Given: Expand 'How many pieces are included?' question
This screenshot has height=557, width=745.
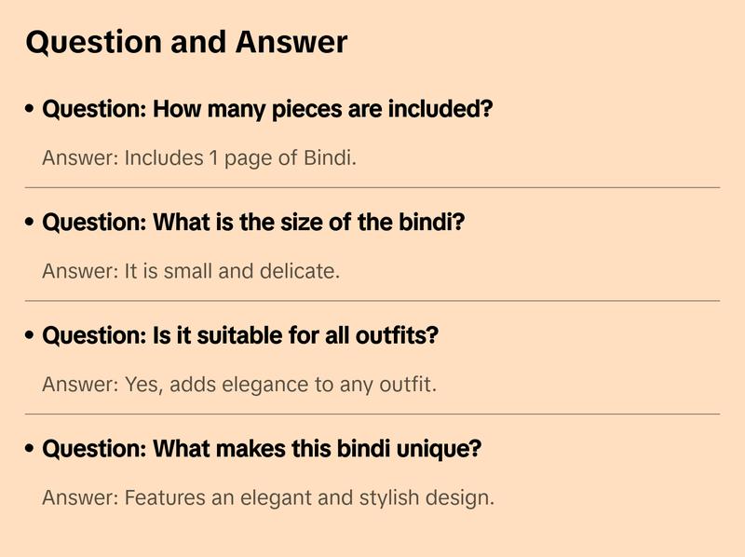Looking at the screenshot, I should 267,109.
